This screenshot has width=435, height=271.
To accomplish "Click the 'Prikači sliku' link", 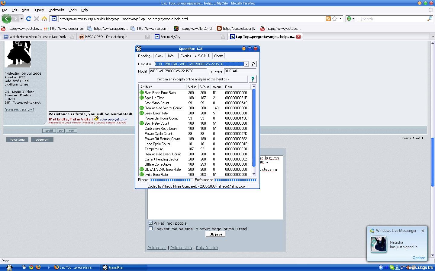I will coord(181,248).
